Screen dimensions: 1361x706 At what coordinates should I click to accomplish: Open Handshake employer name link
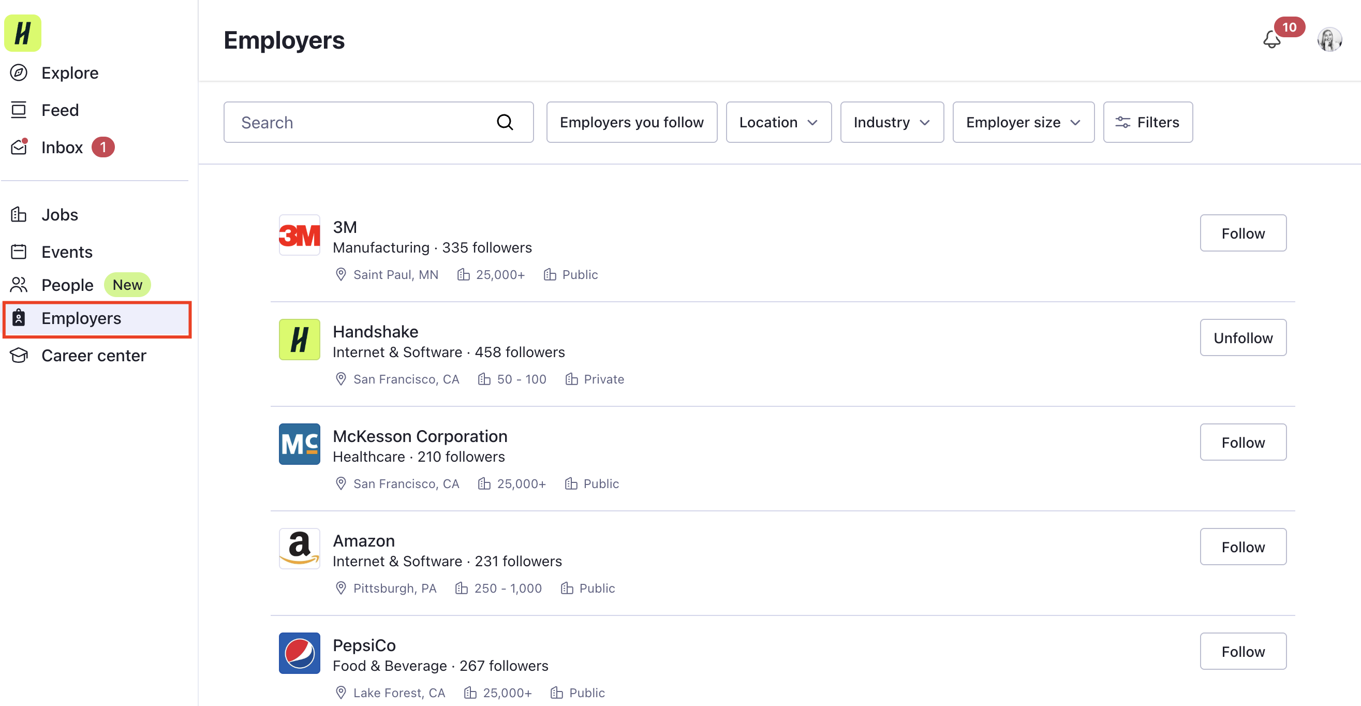tap(375, 332)
